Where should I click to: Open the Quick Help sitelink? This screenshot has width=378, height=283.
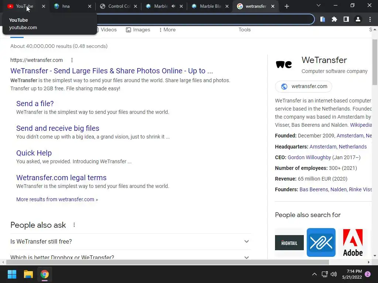[x=34, y=153]
